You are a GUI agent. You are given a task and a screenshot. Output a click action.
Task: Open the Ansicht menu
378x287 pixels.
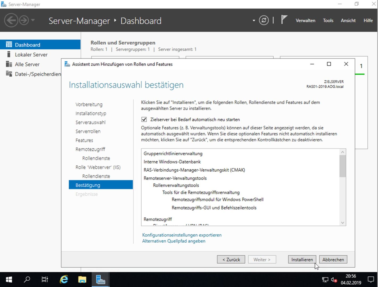(x=348, y=20)
